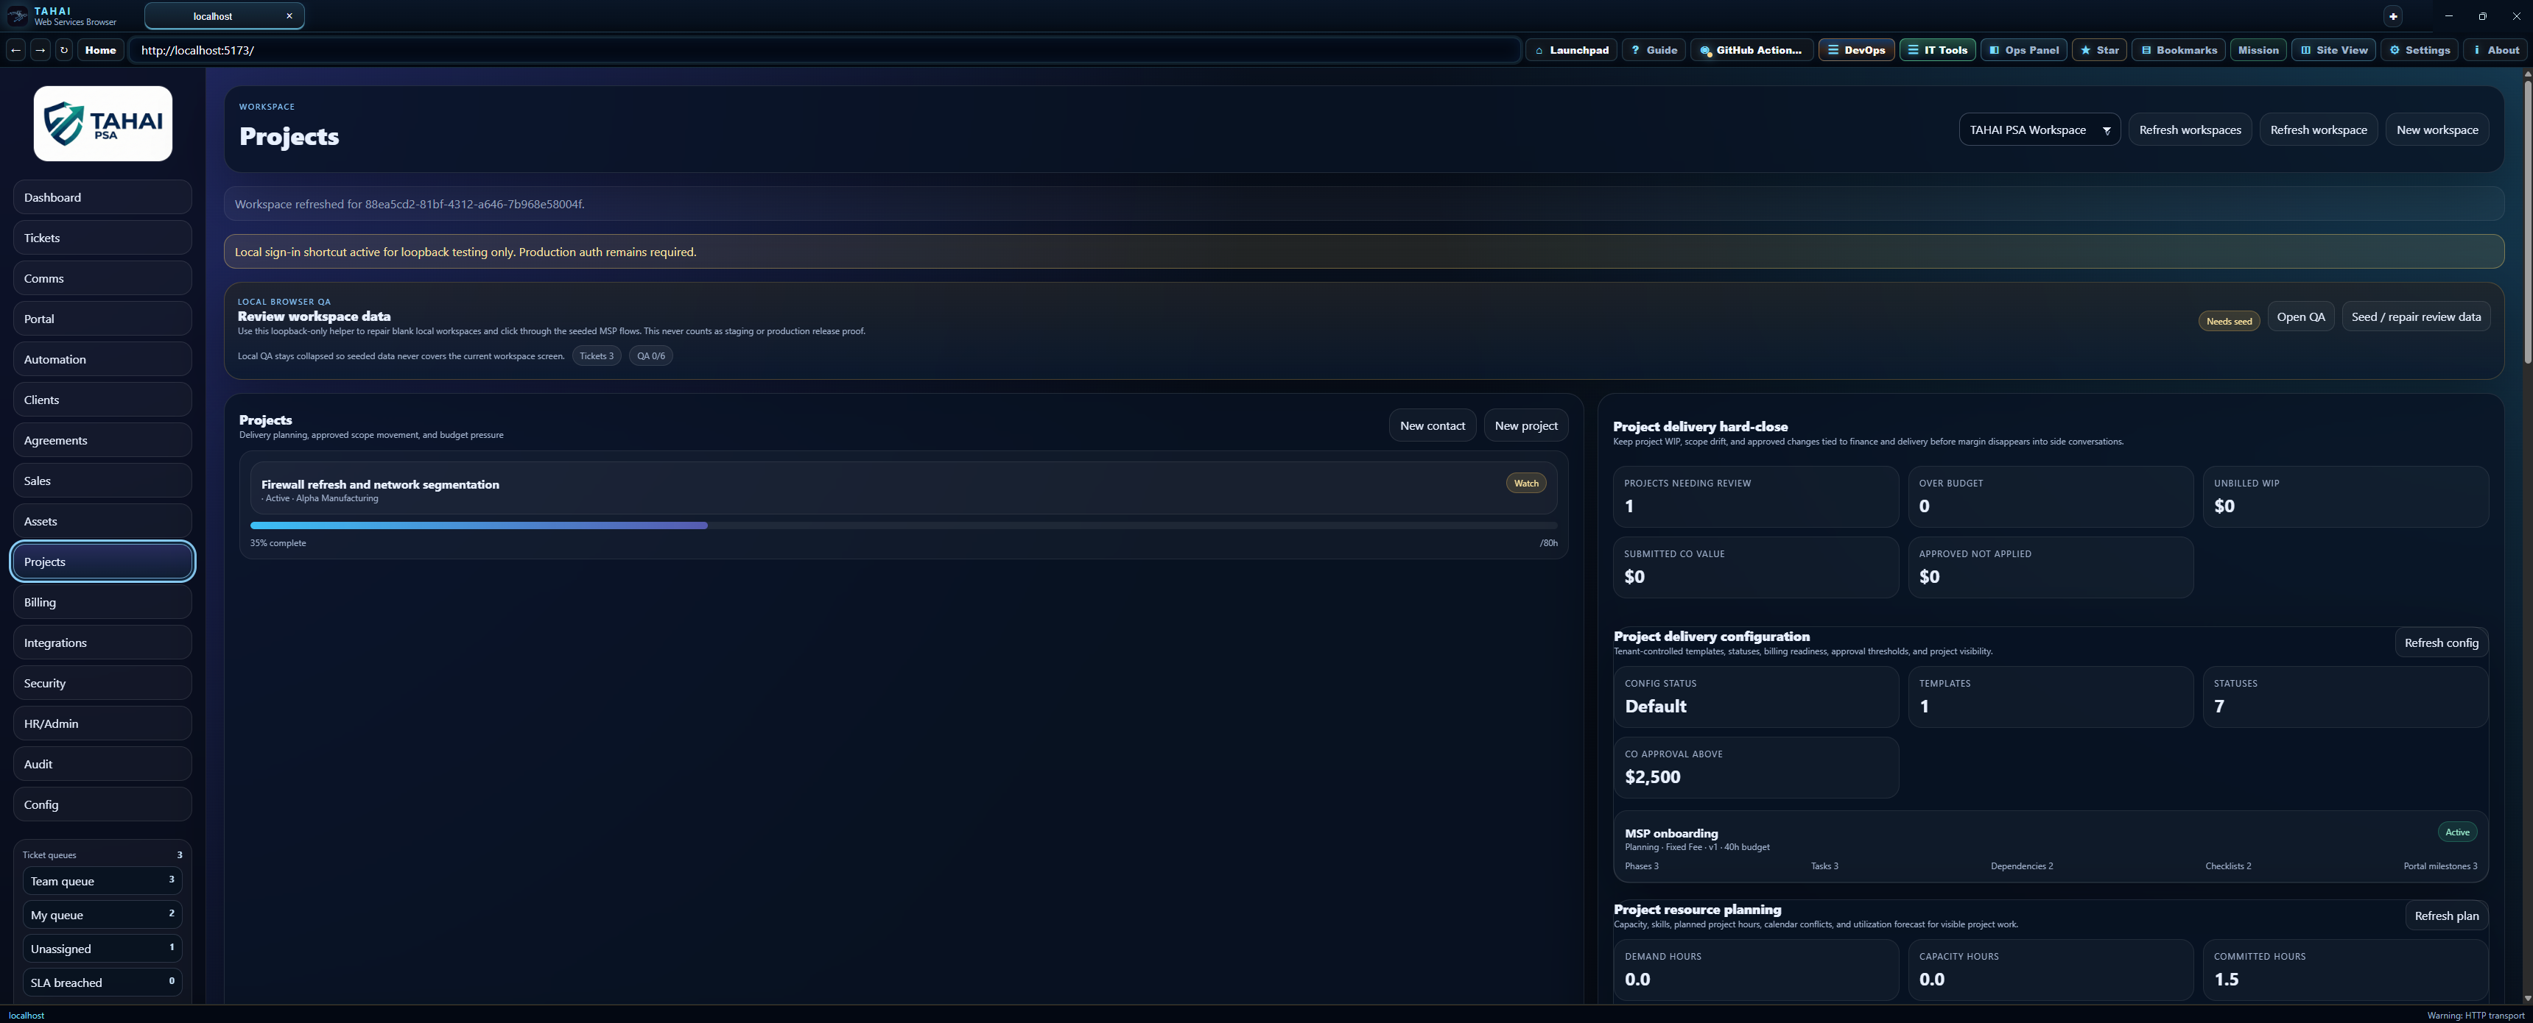The height and width of the screenshot is (1023, 2533).
Task: Open the GitHub Actions shortcut
Action: 1752,50
